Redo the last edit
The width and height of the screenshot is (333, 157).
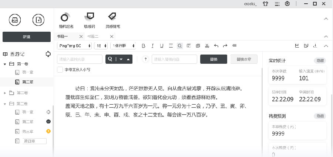[x=225, y=46]
